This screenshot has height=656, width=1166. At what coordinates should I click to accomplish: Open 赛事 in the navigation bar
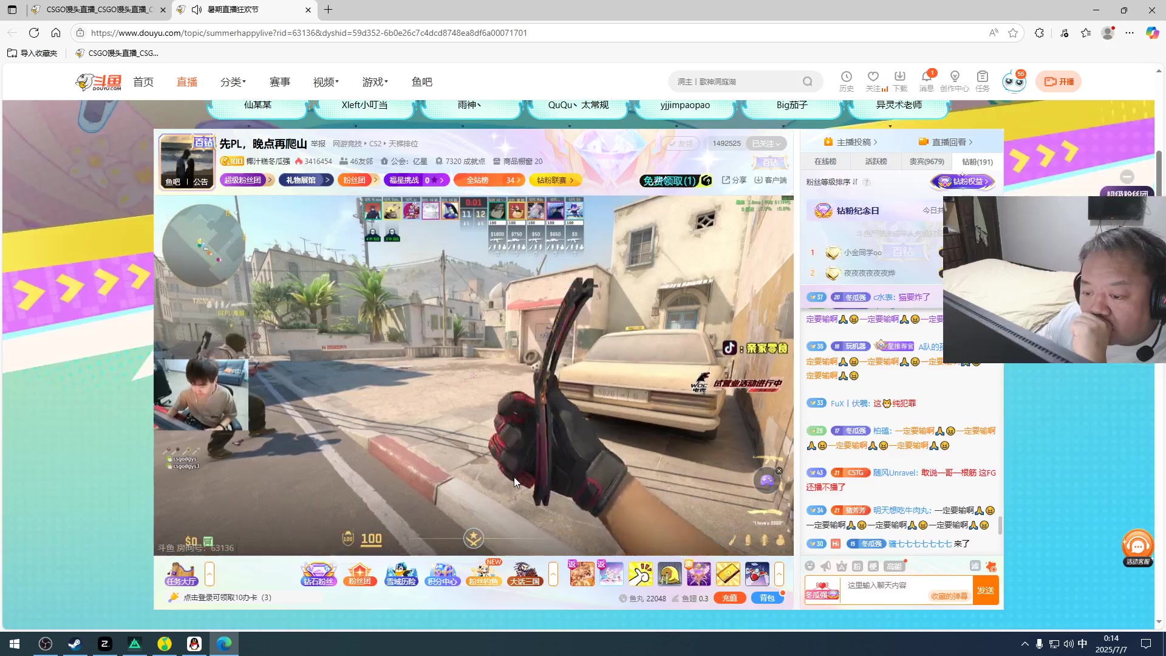pos(280,82)
